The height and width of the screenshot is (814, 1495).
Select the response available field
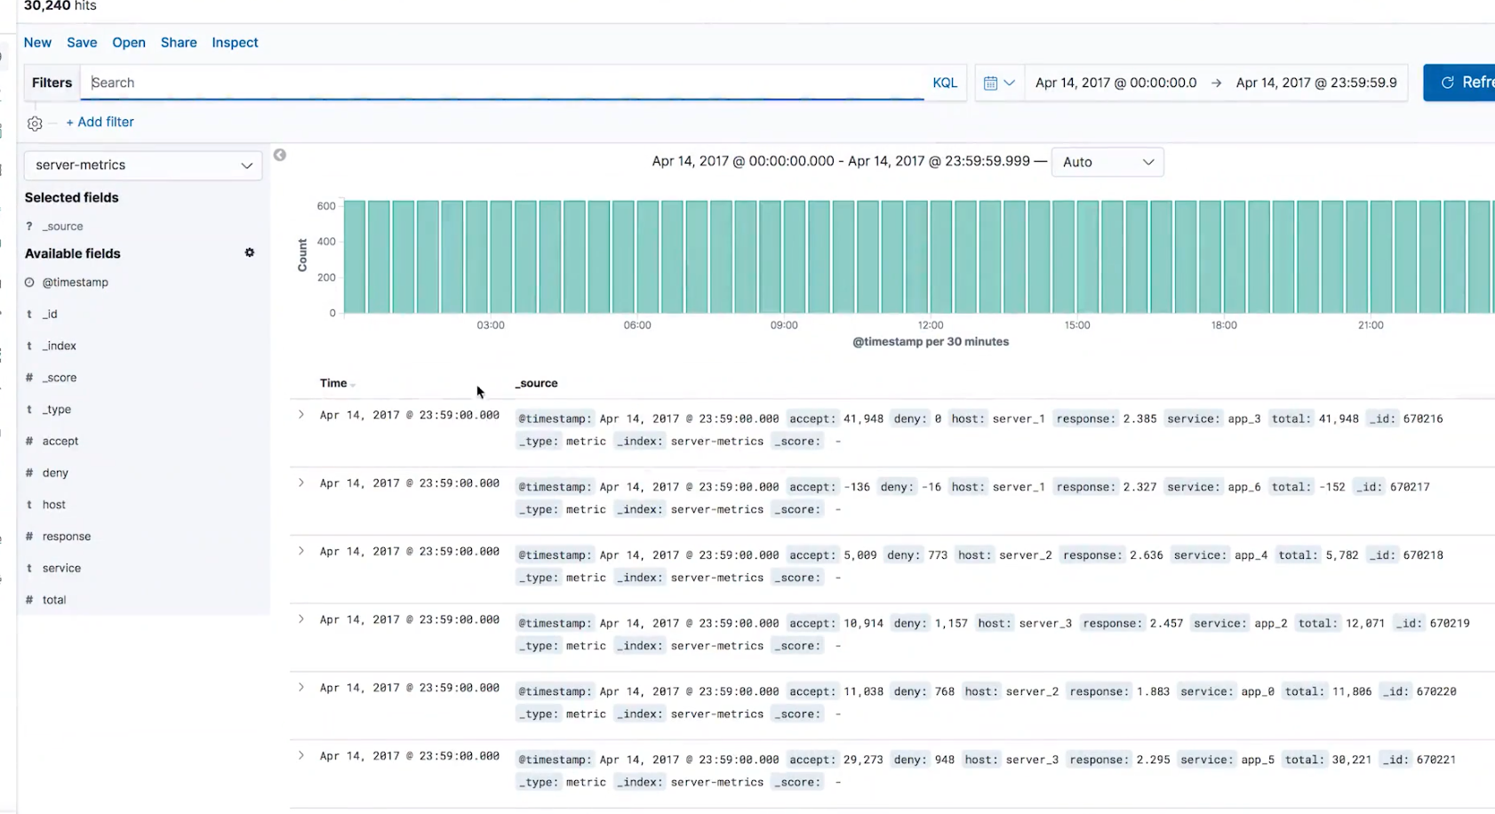pyautogui.click(x=67, y=537)
